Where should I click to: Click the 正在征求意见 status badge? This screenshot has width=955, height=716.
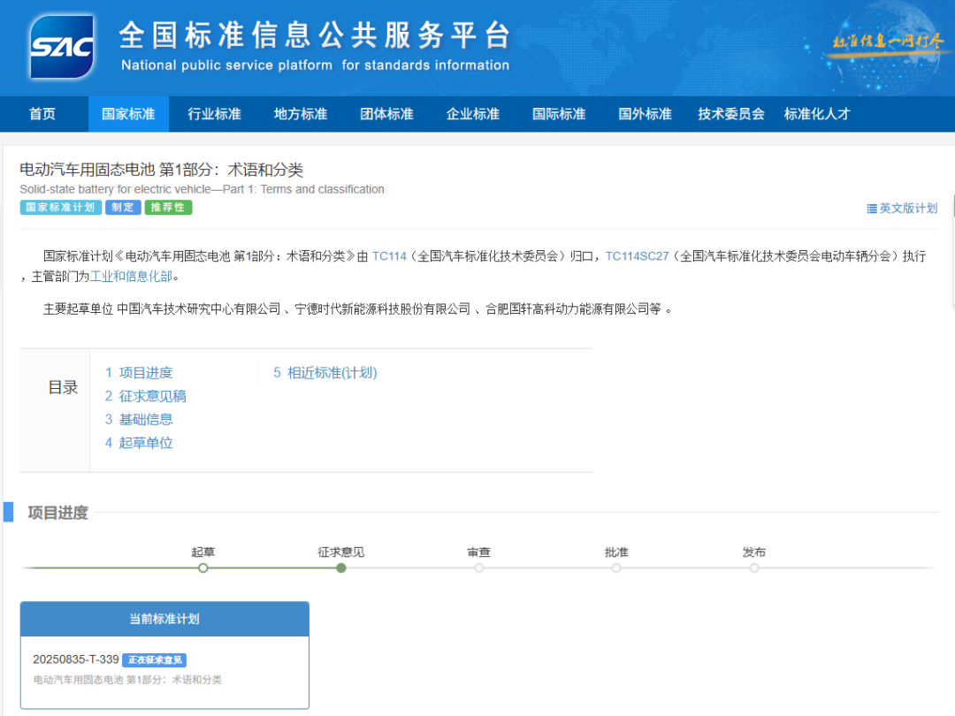coord(155,660)
